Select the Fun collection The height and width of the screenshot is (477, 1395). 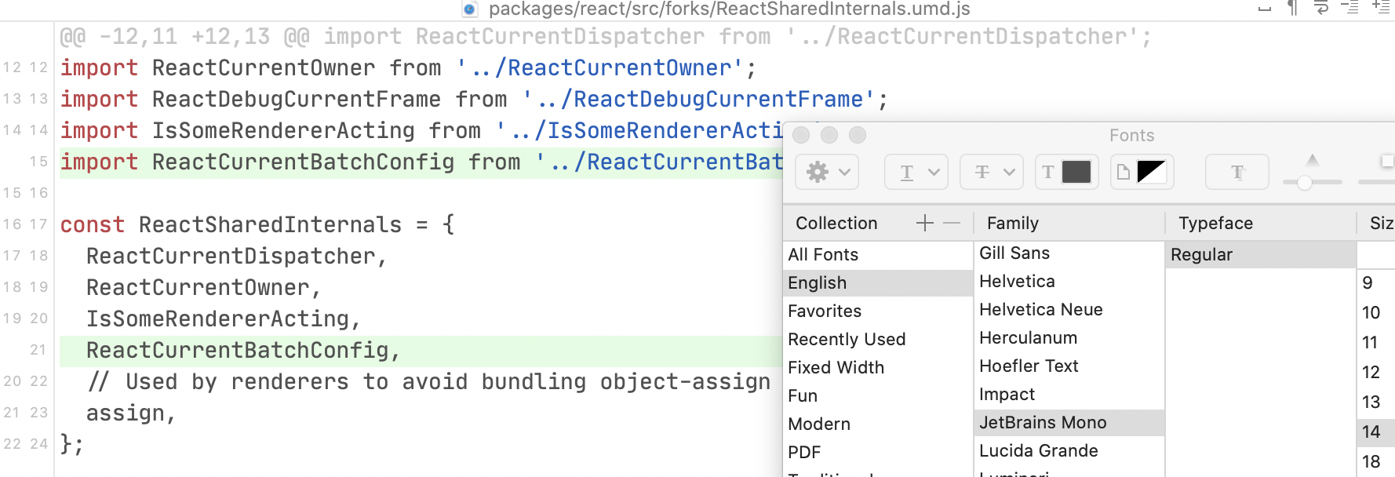pos(878,395)
